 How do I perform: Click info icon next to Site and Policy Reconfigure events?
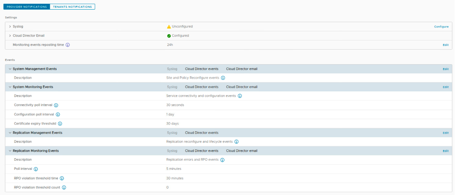pyautogui.click(x=223, y=78)
